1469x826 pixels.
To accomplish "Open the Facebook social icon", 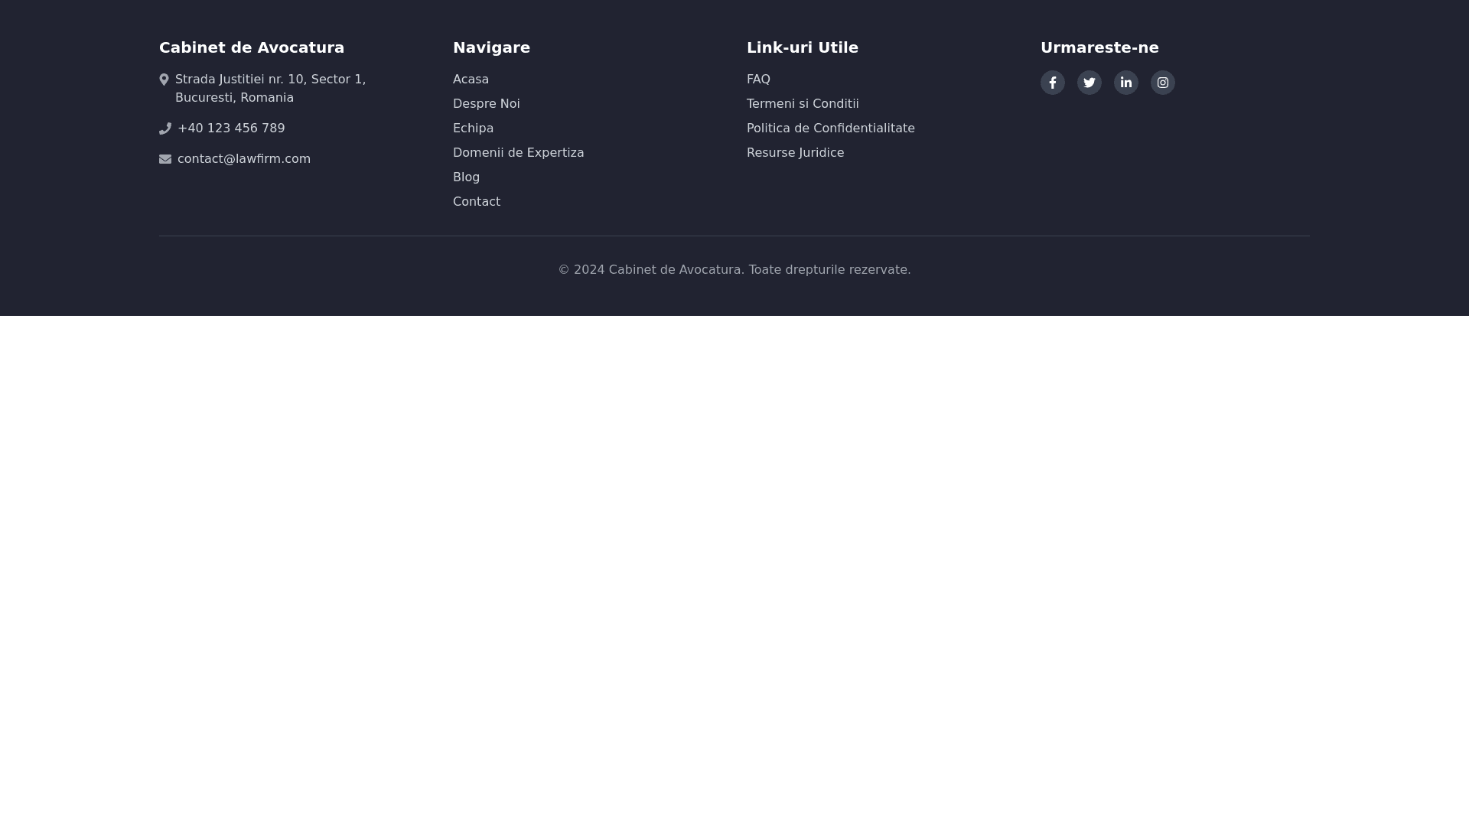I will pyautogui.click(x=1052, y=83).
